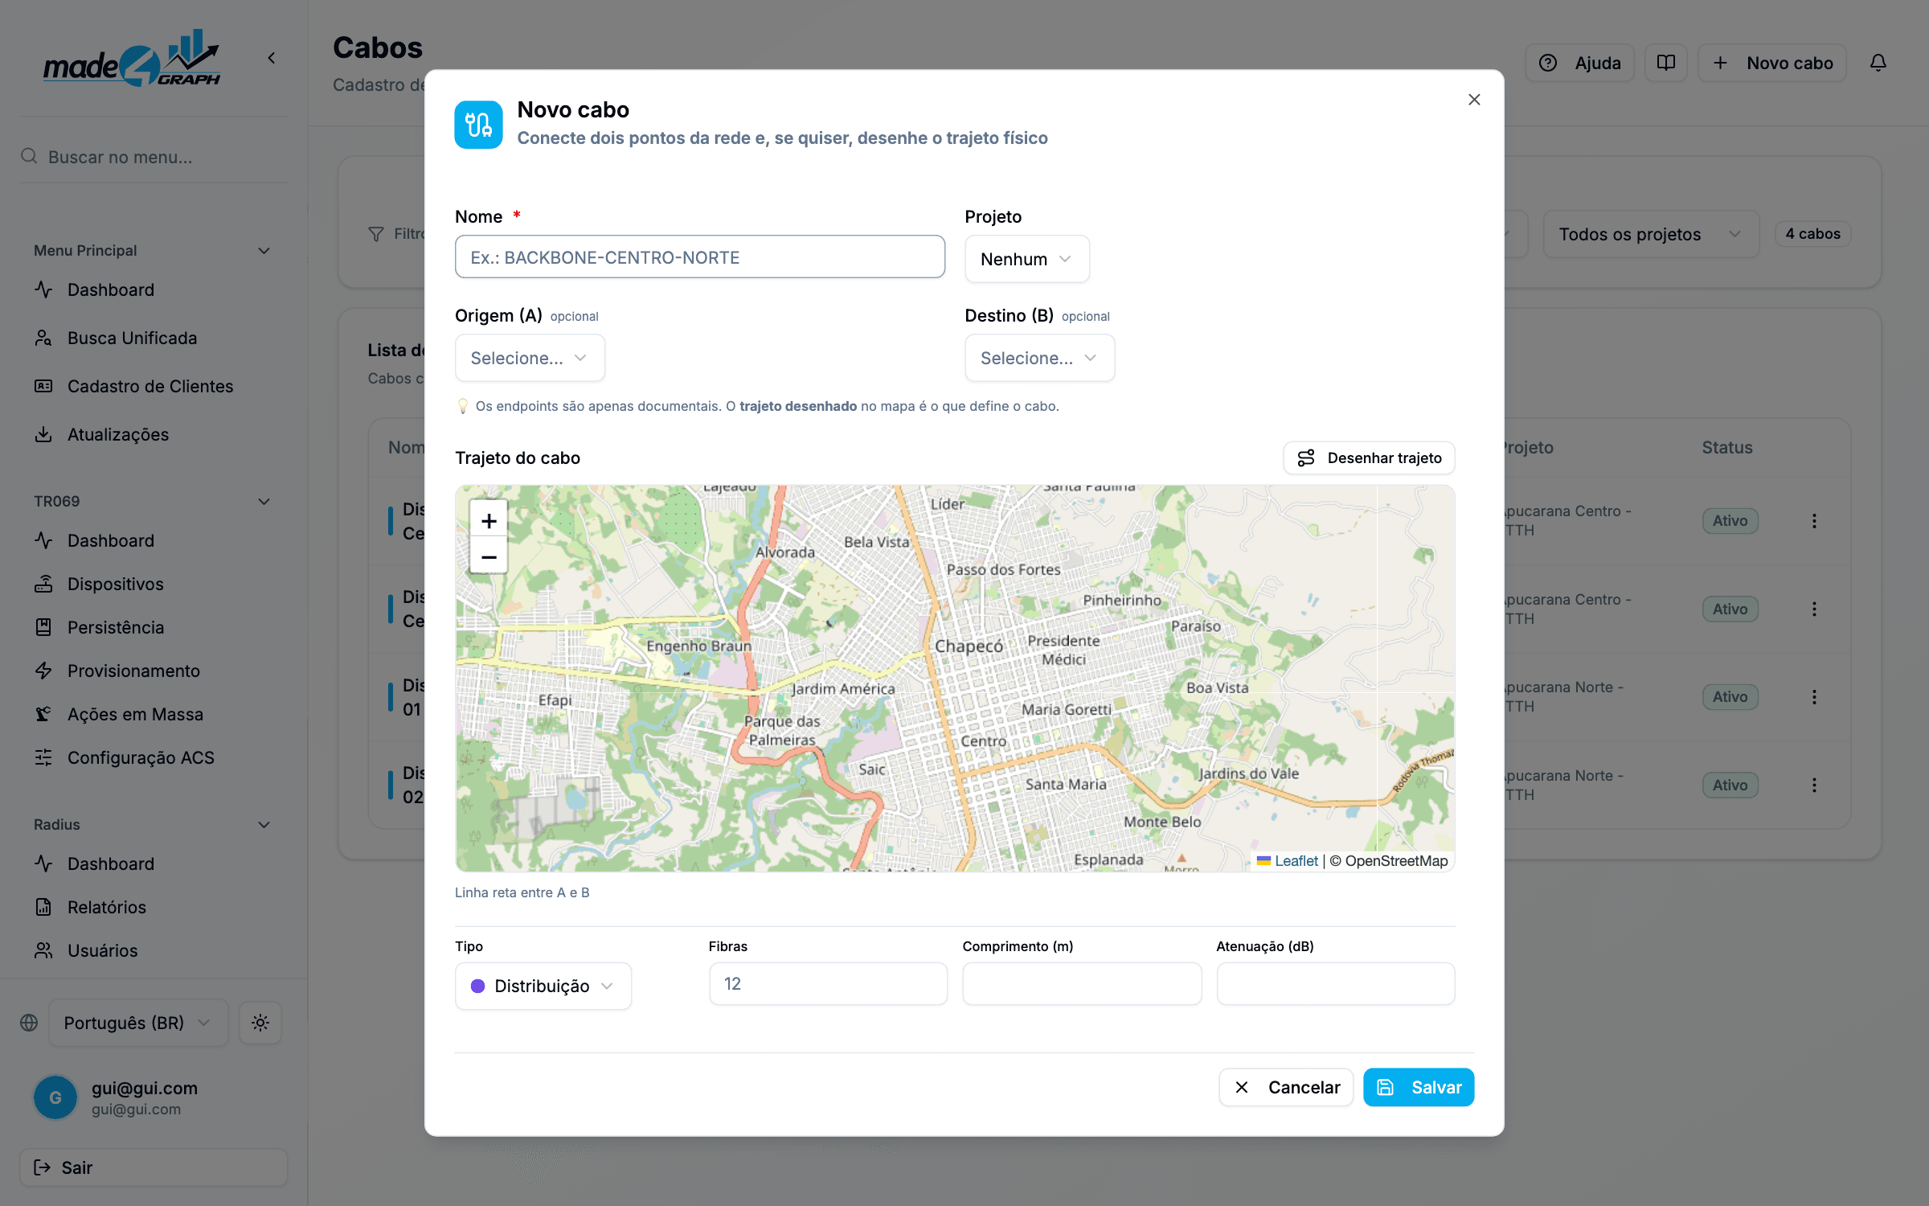Click Buscar no menu search field
Screen dimensions: 1929x1206
(x=154, y=157)
